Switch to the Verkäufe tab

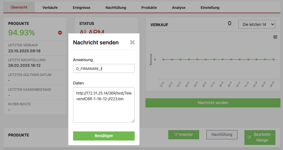(50, 8)
